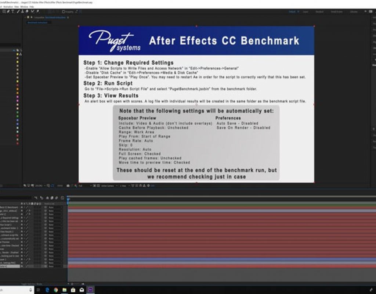376x294 pixels.
Task: Select the Rectangle shape tool in the toolbar
Action: [4, 11]
